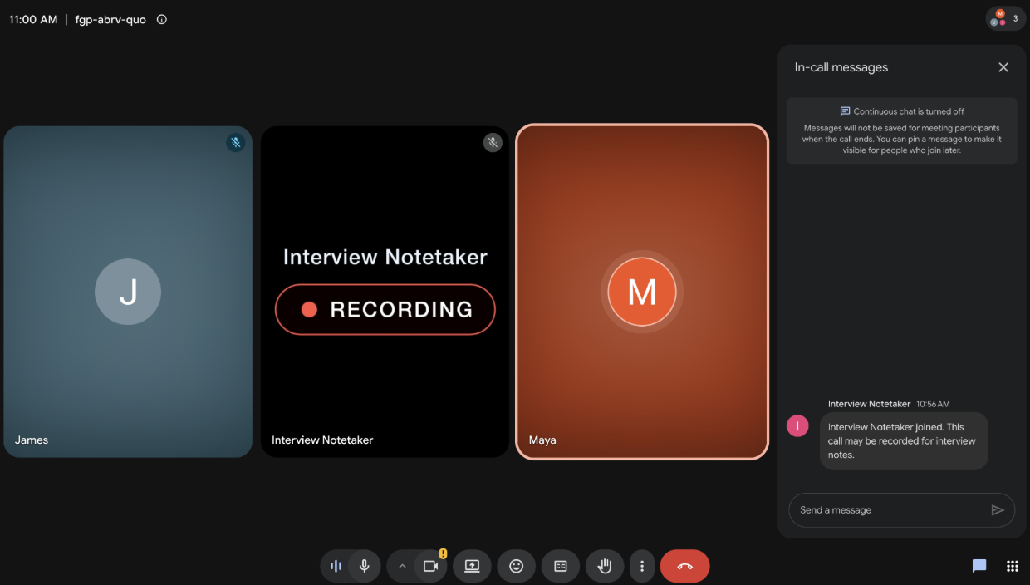Image resolution: width=1030 pixels, height=585 pixels.
Task: Click the send message arrow
Action: (x=998, y=510)
